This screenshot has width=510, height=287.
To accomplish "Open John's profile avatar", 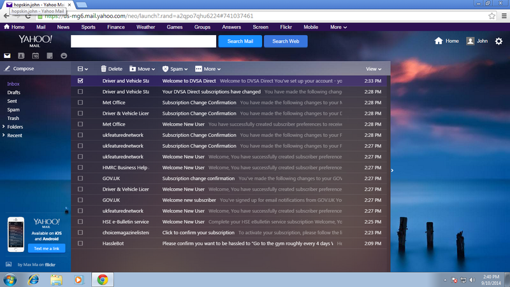I will (x=470, y=41).
